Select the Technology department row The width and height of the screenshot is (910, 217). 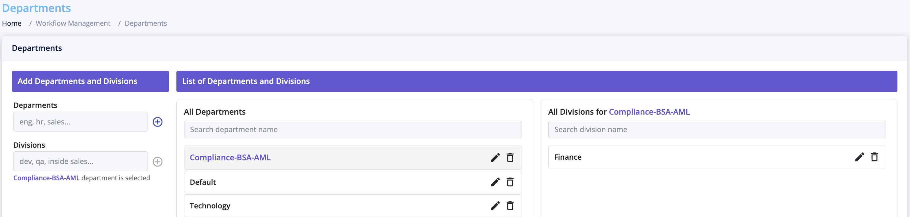click(353, 206)
